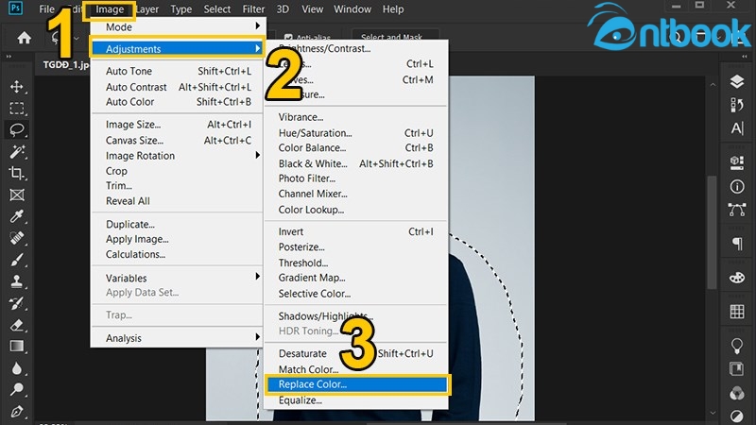
Task: Open the Type menu
Action: 181,9
